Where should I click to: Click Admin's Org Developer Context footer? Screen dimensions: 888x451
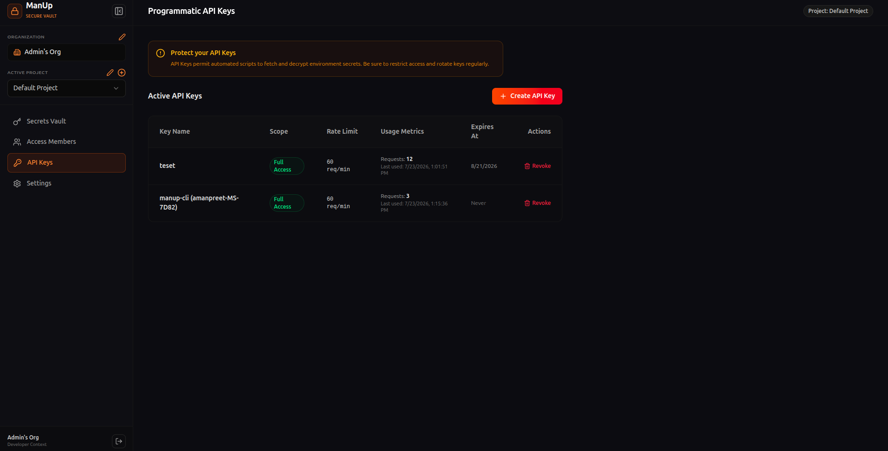(27, 440)
